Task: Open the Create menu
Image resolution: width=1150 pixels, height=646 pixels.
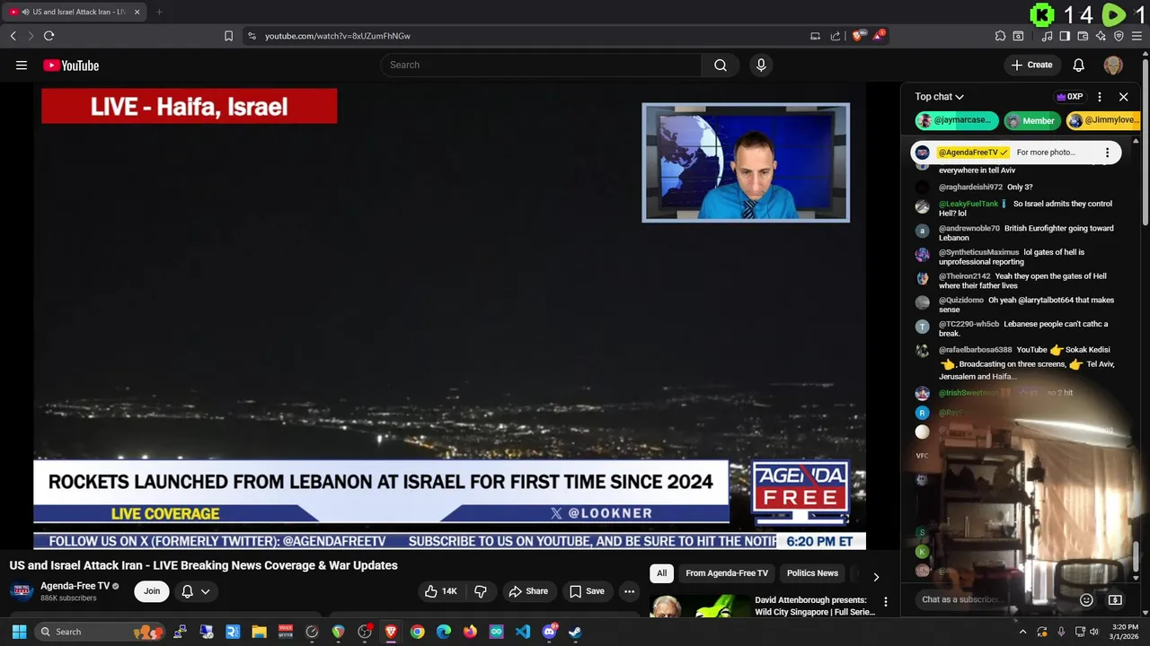Action: 1031,65
